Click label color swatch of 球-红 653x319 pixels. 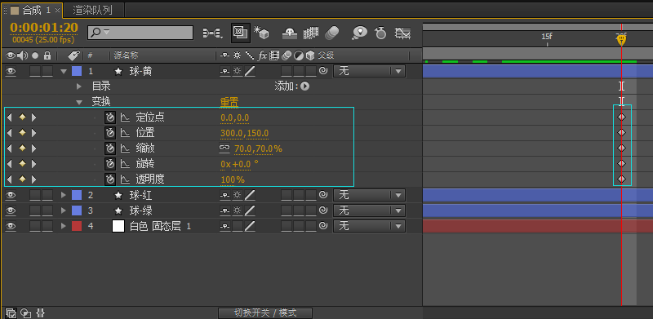coord(77,195)
